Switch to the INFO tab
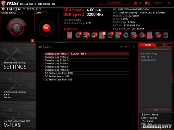Screen dimensions: 174x130 coord(165,45)
